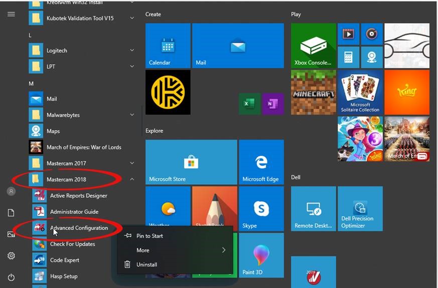The image size is (438, 288).
Task: Open the Weather tile
Action: pyautogui.click(x=168, y=206)
